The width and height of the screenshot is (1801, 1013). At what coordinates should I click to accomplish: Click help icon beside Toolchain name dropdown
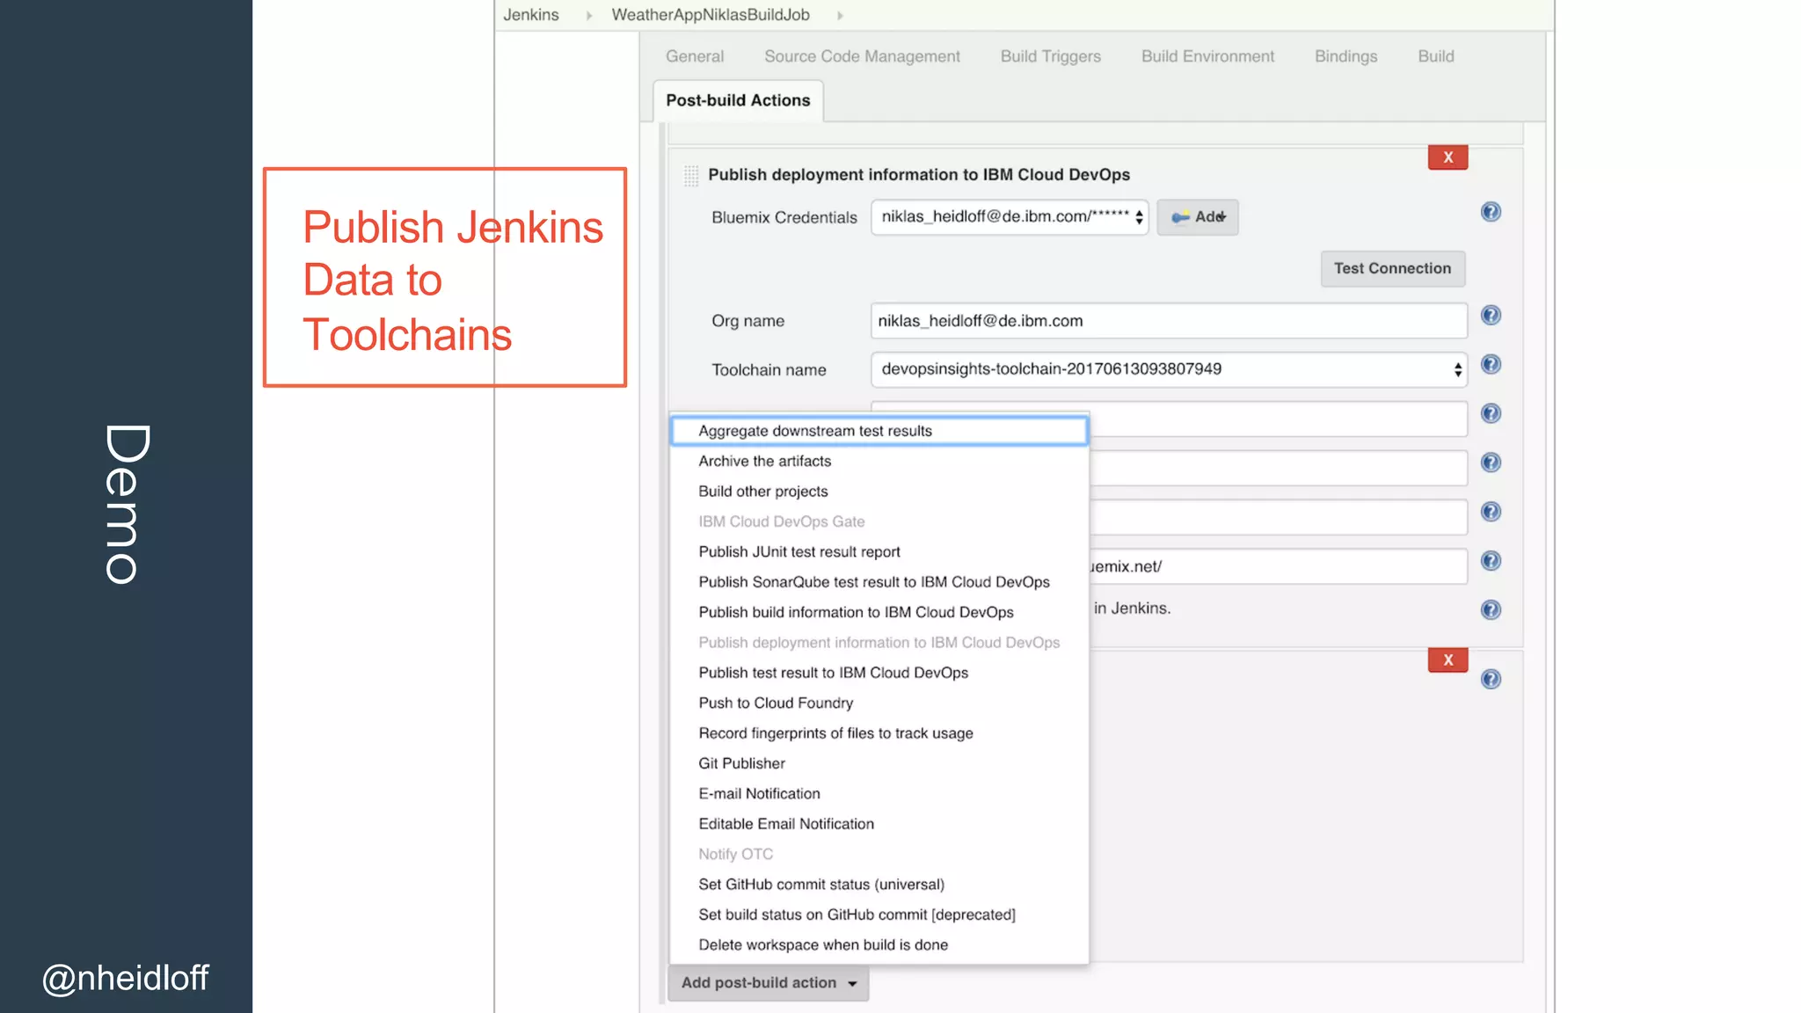coord(1491,365)
